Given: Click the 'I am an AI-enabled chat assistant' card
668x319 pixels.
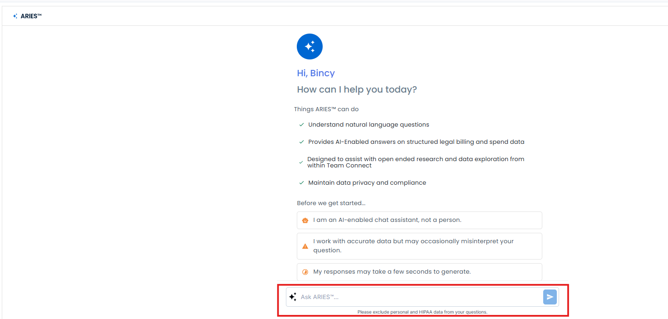Looking at the screenshot, I should click(419, 221).
